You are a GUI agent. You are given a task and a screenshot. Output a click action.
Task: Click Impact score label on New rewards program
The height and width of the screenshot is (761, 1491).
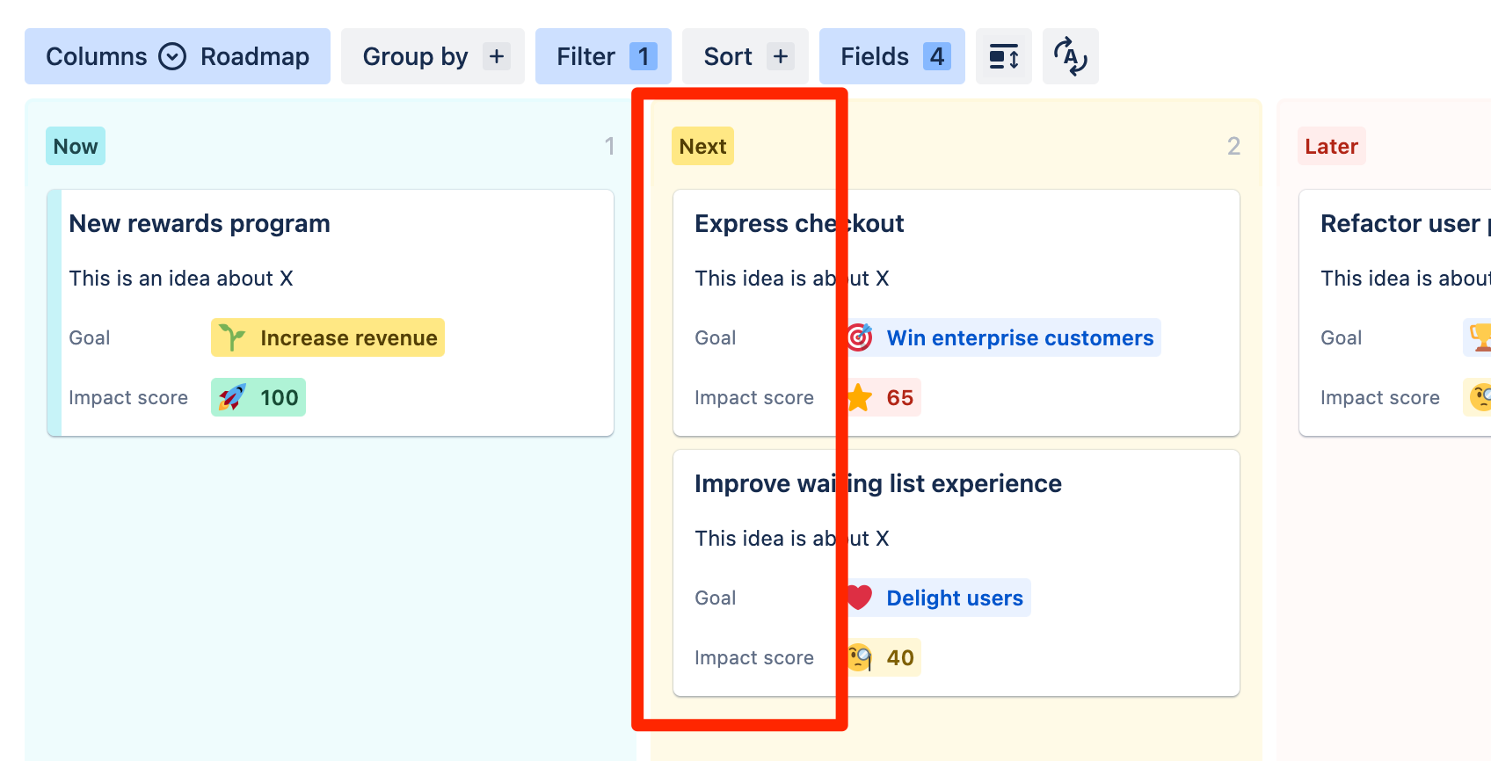point(128,397)
